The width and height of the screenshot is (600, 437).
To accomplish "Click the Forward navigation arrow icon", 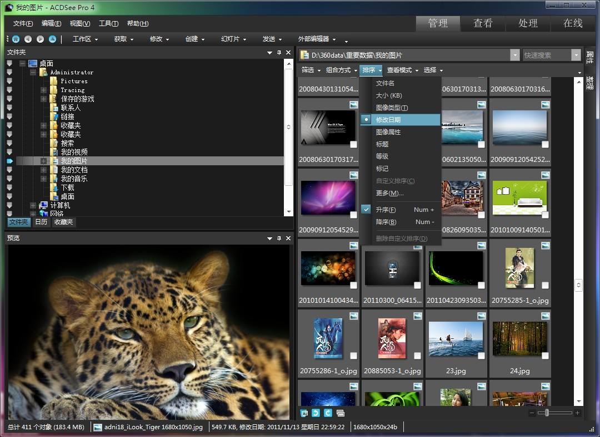I will [40, 39].
